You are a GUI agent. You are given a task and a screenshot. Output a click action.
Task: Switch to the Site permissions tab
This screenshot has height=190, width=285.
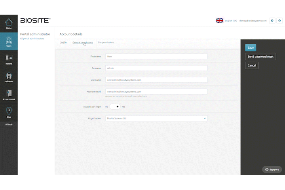tap(106, 42)
